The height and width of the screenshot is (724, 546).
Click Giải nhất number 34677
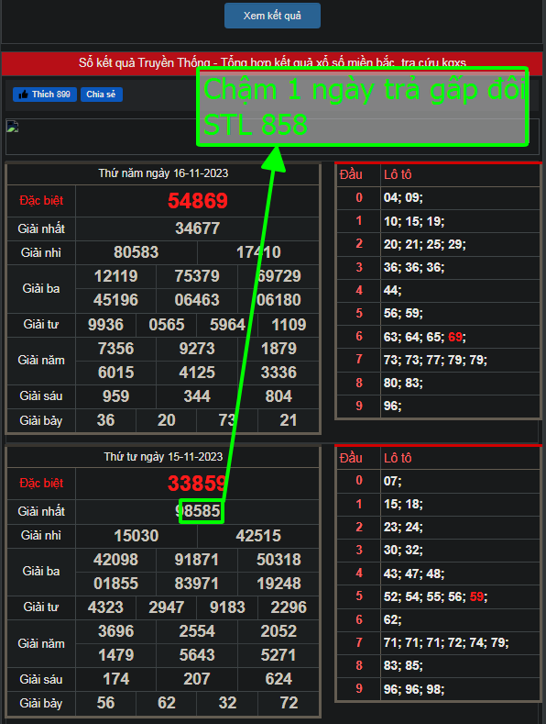click(197, 228)
